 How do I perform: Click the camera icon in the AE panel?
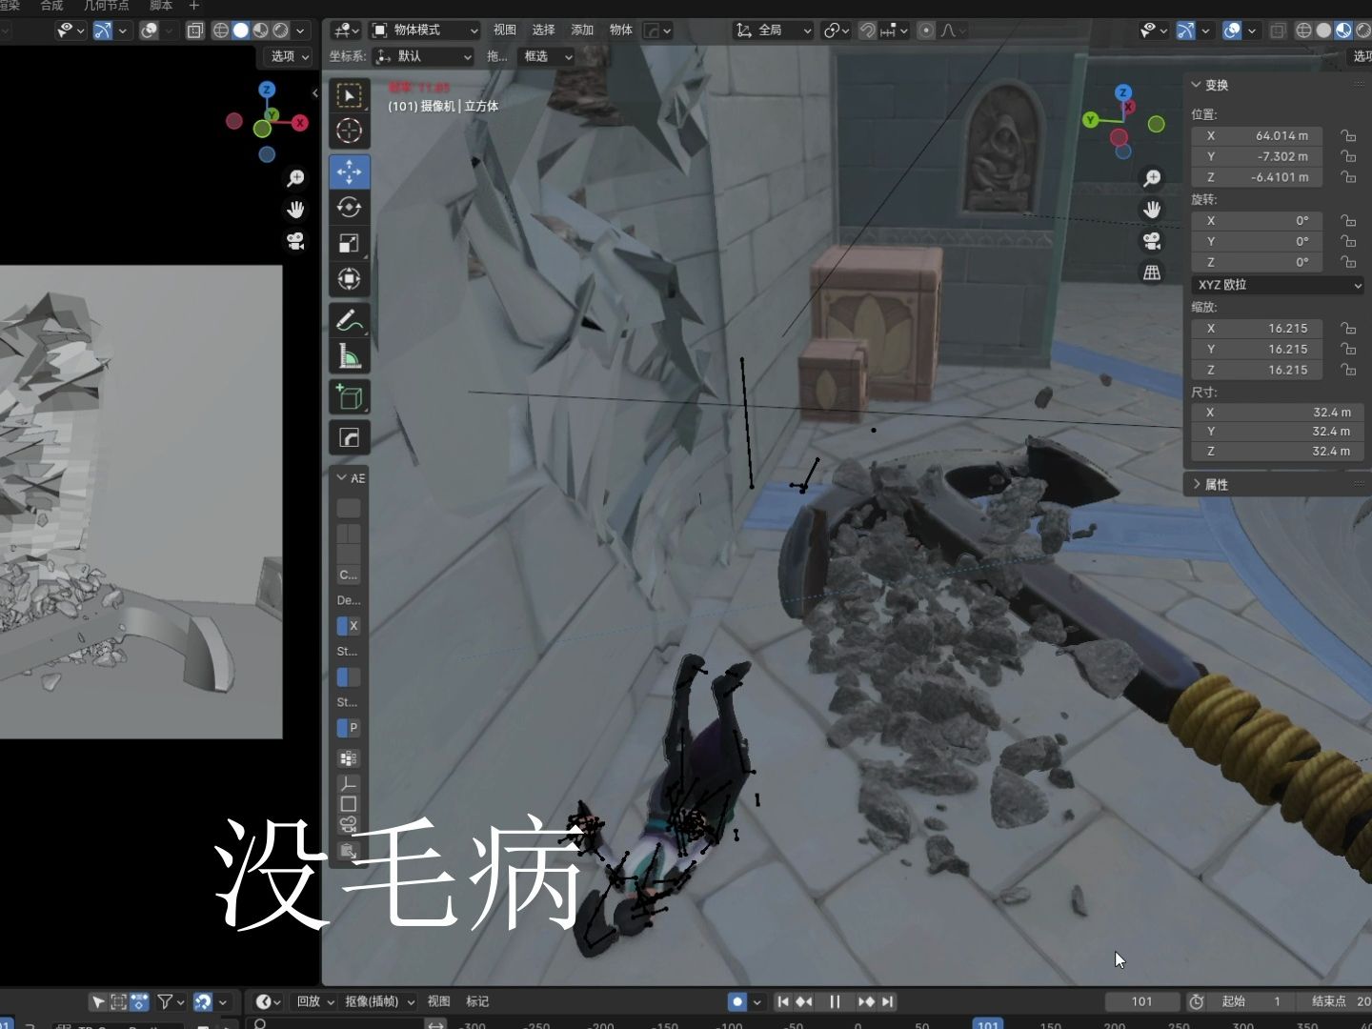(x=349, y=825)
